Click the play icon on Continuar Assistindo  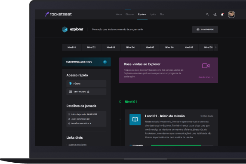(105, 62)
